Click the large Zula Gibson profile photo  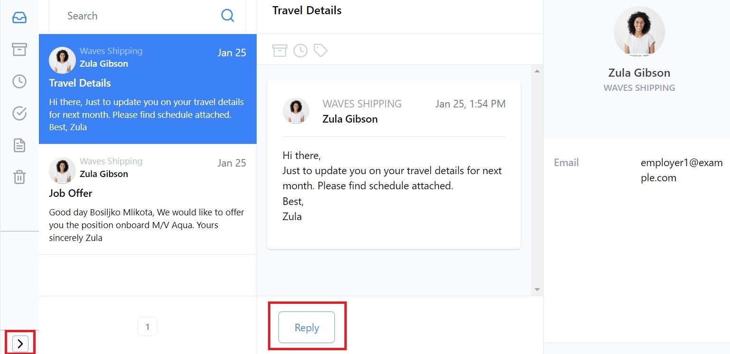click(x=639, y=32)
